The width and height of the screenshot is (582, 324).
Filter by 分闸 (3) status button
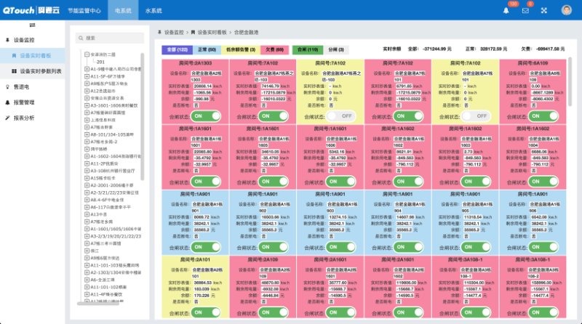(x=338, y=49)
